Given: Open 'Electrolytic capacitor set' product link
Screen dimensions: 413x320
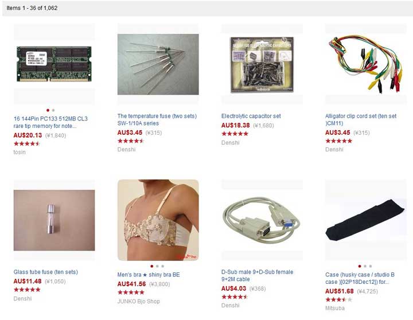Looking at the screenshot, I should (x=251, y=116).
